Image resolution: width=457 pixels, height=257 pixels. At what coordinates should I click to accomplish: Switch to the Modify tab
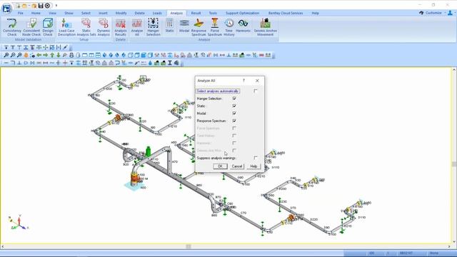click(x=121, y=13)
